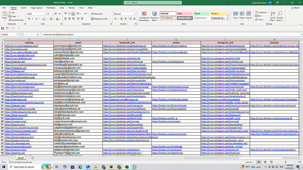The image size is (303, 170).
Task: Open the Font size dropdown
Action: [x=53, y=14]
